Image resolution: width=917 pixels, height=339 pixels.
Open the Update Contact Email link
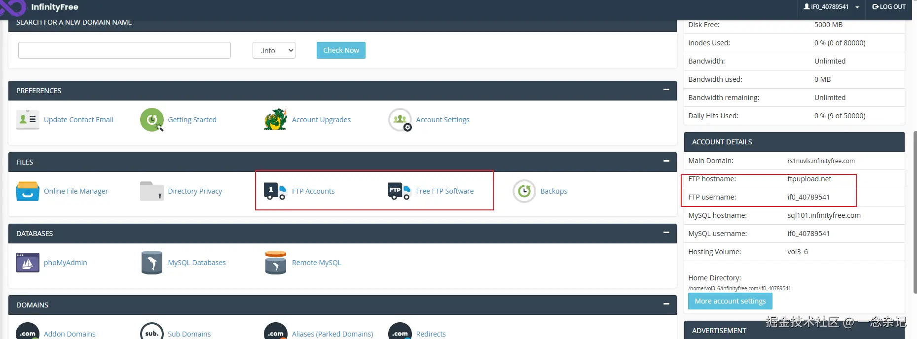point(78,120)
